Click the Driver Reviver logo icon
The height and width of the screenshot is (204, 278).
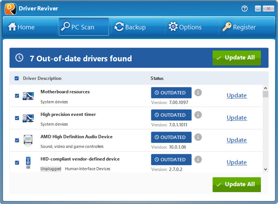point(10,9)
